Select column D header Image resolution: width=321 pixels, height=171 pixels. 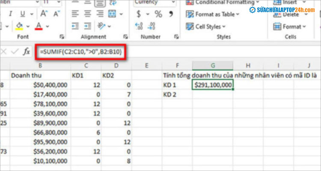pos(116,65)
